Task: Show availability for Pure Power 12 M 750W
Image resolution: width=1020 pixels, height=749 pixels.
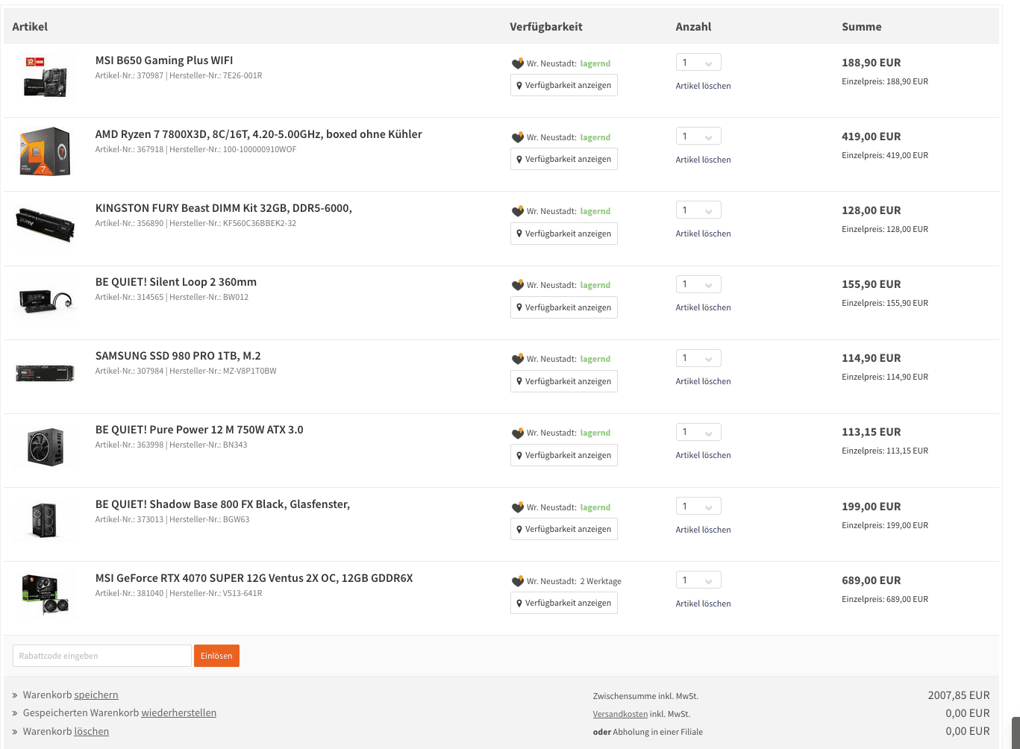Action: 564,455
